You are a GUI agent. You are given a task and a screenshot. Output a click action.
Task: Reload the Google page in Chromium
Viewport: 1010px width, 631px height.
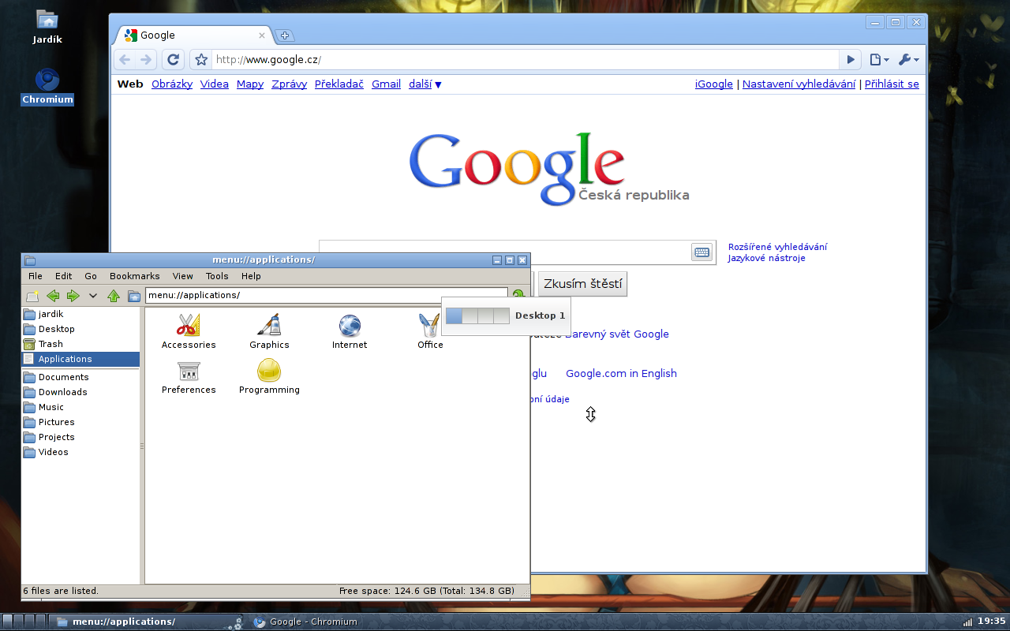coord(174,59)
